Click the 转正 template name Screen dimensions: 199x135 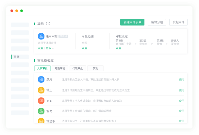(49, 90)
